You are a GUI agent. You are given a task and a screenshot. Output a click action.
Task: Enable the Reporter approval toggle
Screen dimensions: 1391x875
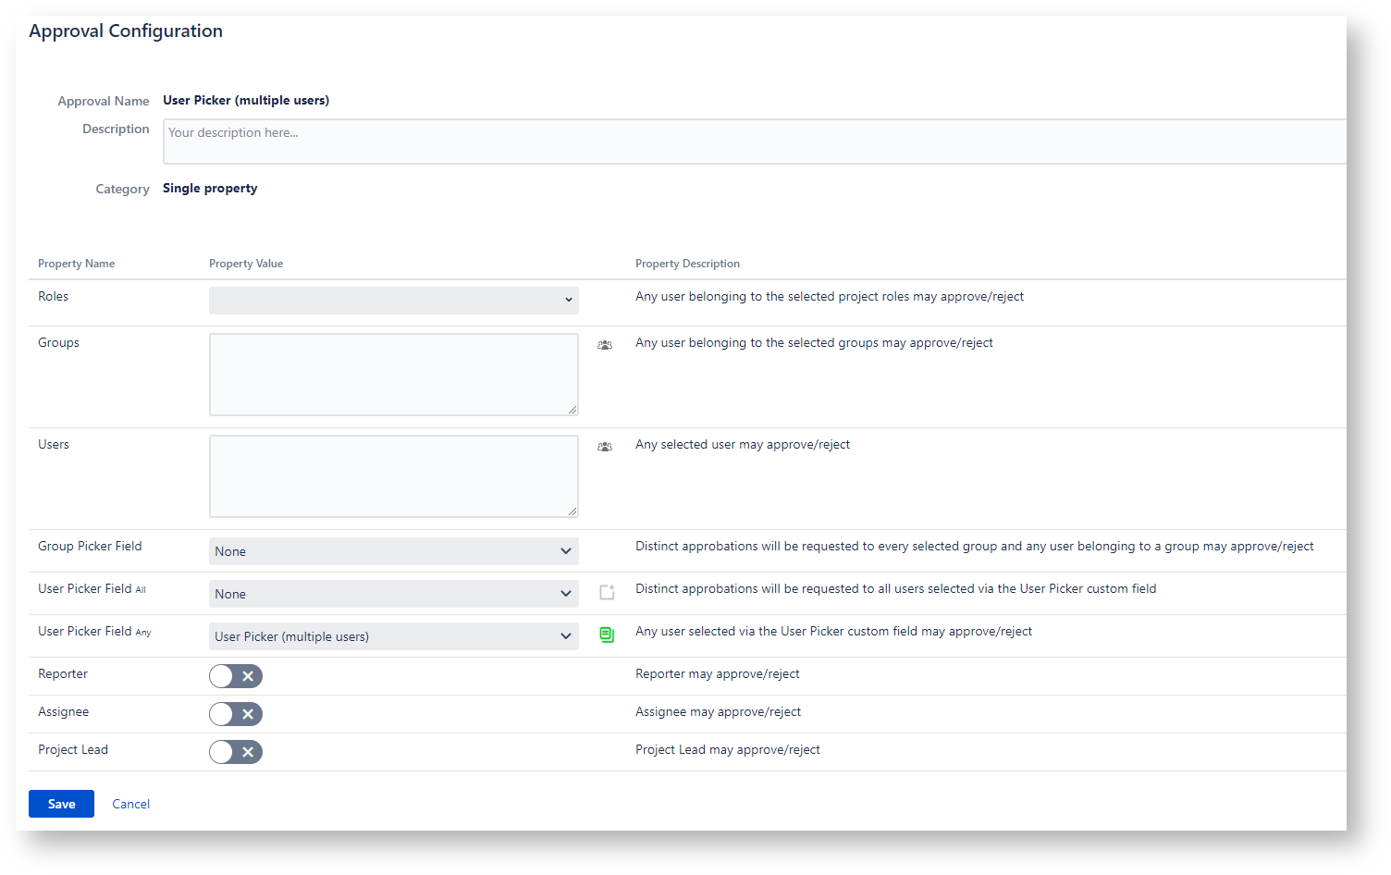236,676
